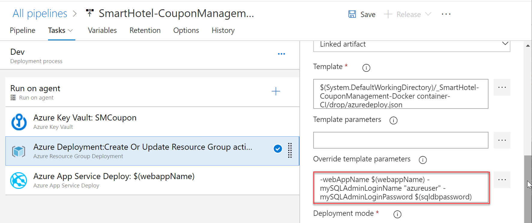The height and width of the screenshot is (223, 532).
Task: Select Azure Deployment:Create Or Update Resource Group task
Action: pyautogui.click(x=152, y=151)
